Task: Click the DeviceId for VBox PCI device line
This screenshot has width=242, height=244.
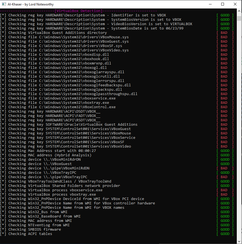Action: [117, 199]
